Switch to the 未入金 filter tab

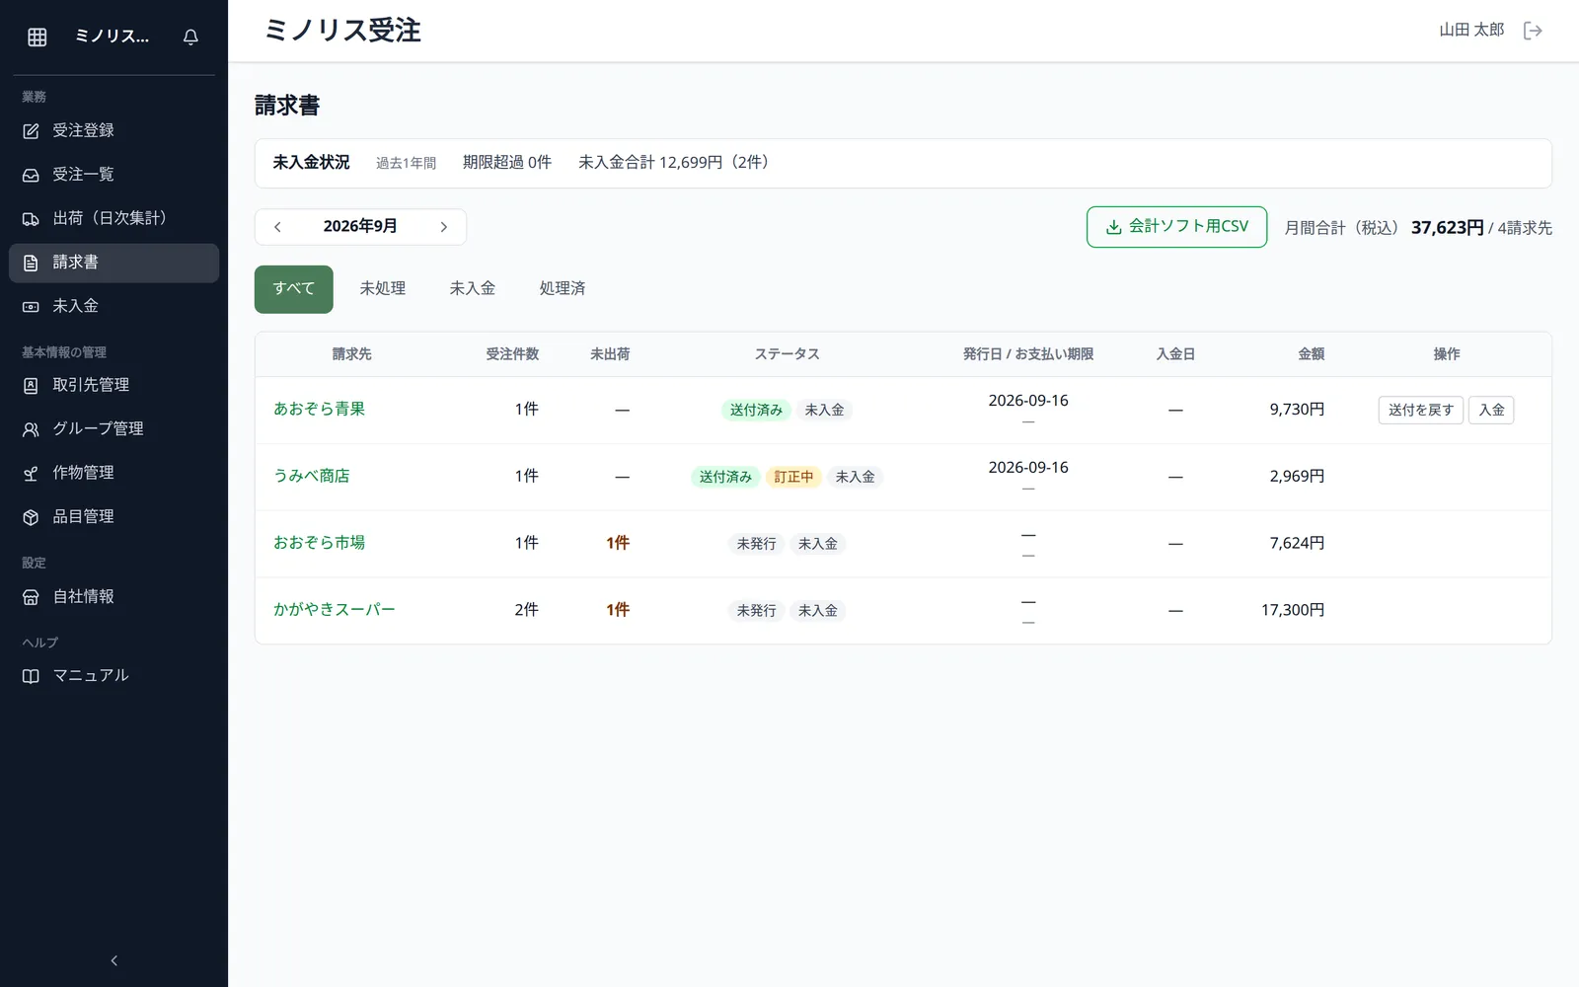473,289
